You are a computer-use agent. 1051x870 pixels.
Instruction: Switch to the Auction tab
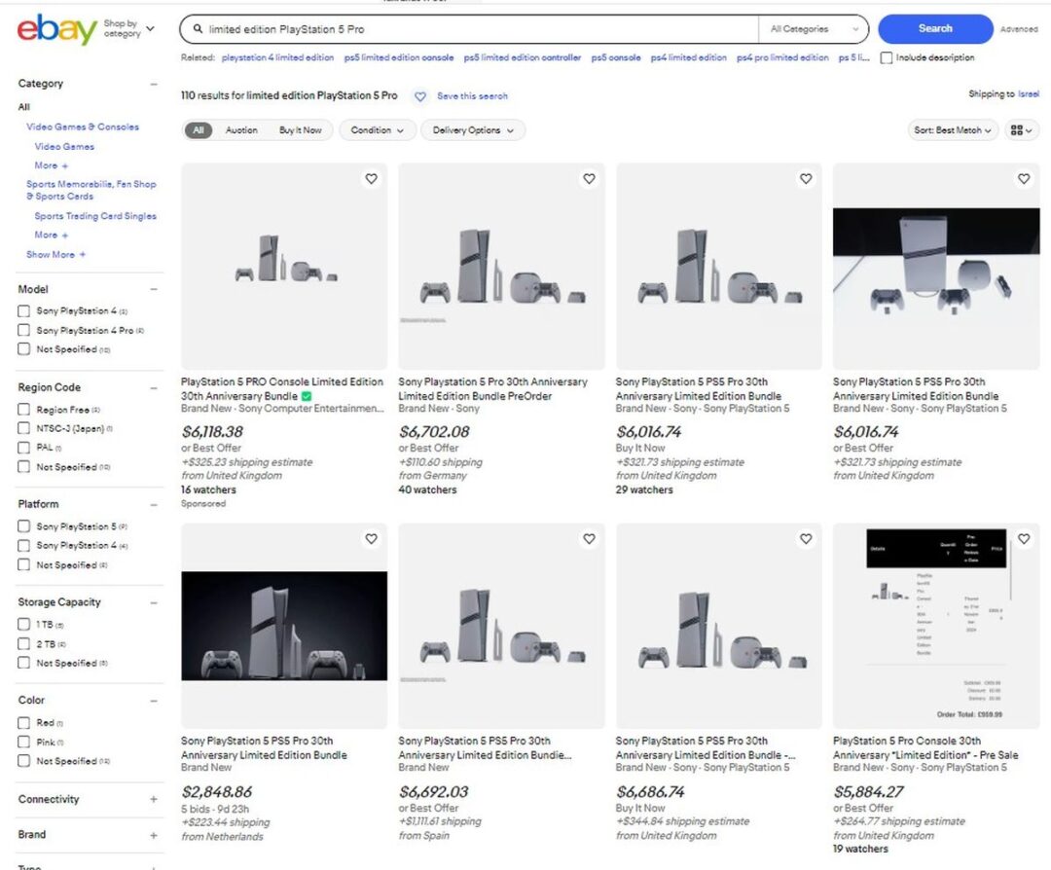241,130
